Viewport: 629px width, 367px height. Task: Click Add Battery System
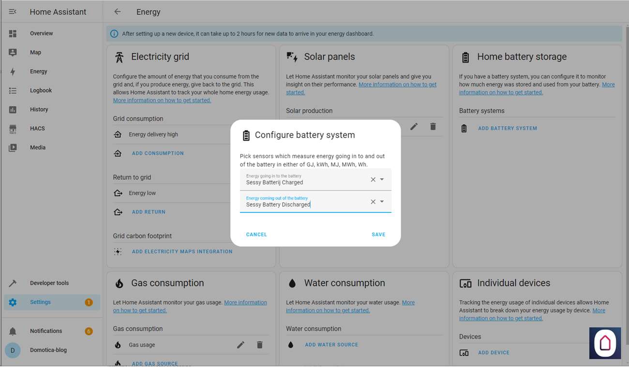click(x=507, y=129)
